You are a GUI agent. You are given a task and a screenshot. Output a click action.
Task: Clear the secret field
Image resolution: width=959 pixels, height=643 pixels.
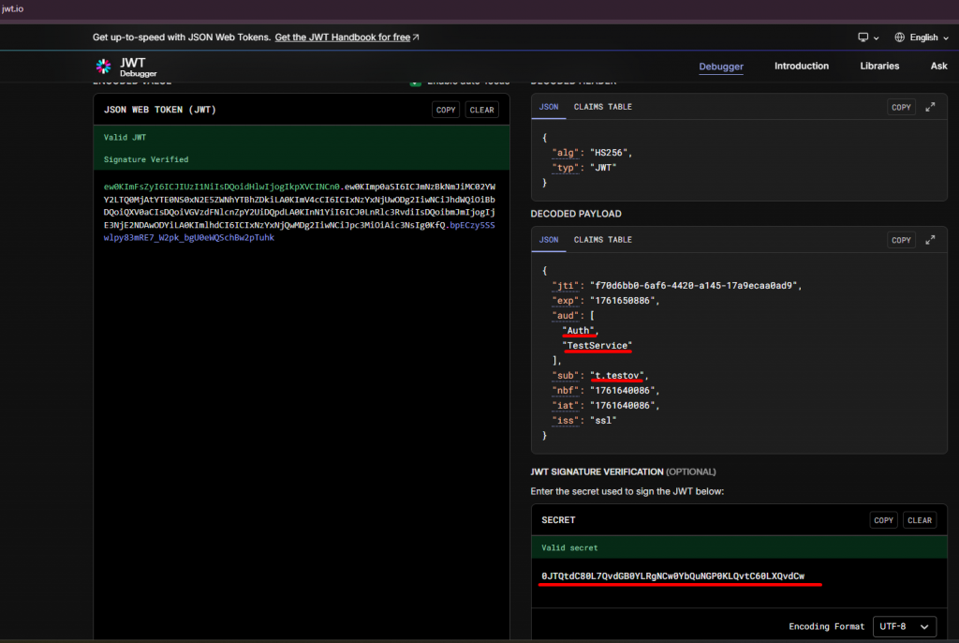(x=920, y=520)
